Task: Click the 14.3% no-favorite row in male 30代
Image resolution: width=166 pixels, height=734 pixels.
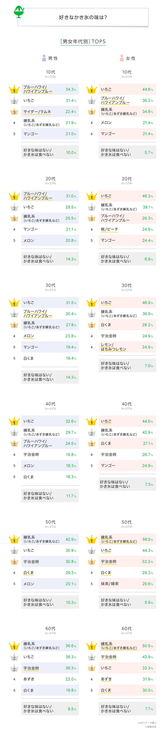Action: 50,377
